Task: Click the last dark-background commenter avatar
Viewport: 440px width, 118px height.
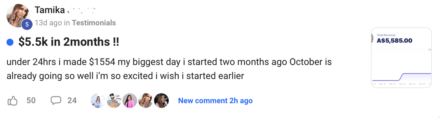Action: (161, 101)
